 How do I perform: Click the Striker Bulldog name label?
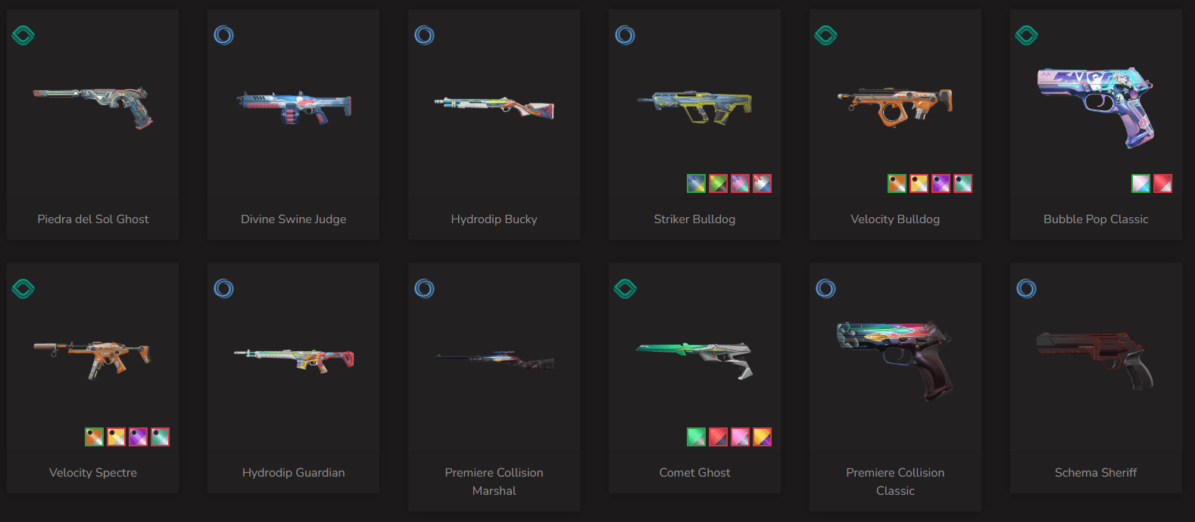[x=694, y=219]
